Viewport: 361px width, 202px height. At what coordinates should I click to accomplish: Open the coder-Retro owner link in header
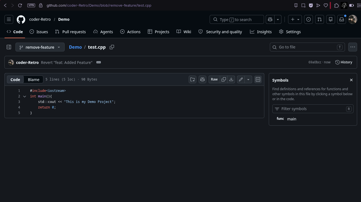[40, 19]
